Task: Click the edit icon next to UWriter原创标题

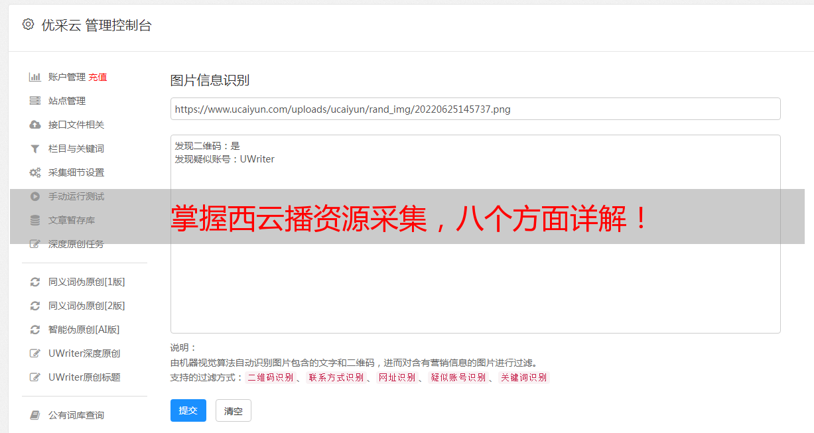Action: tap(35, 377)
